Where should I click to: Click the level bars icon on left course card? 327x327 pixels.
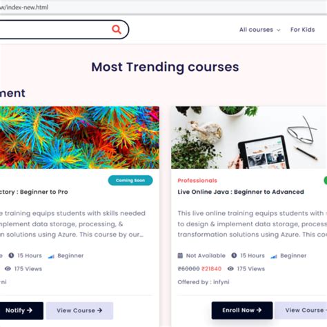(51, 256)
